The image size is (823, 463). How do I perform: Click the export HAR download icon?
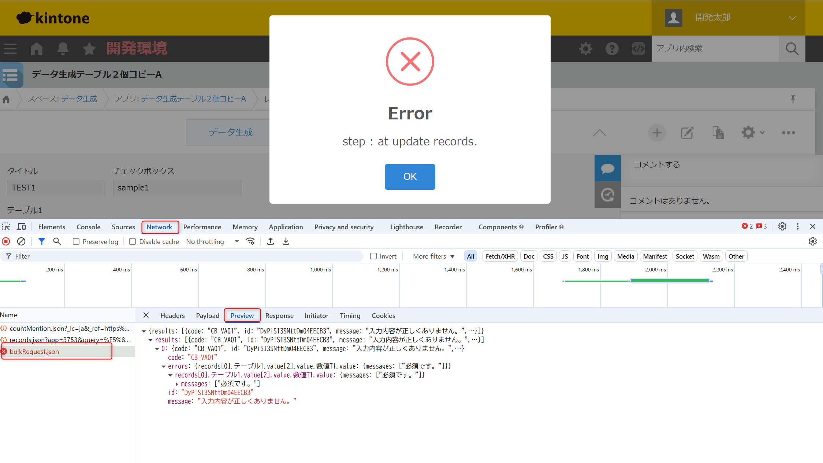(x=286, y=241)
